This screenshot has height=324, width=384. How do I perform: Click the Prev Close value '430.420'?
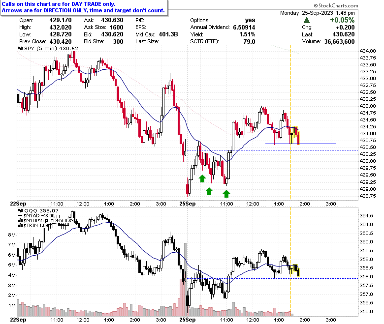point(61,42)
